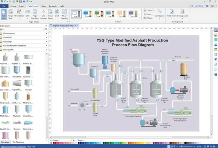Close the PID Wastewater Treatment library
Image resolution: width=218 pixels, height=148 pixels.
click(x=46, y=45)
